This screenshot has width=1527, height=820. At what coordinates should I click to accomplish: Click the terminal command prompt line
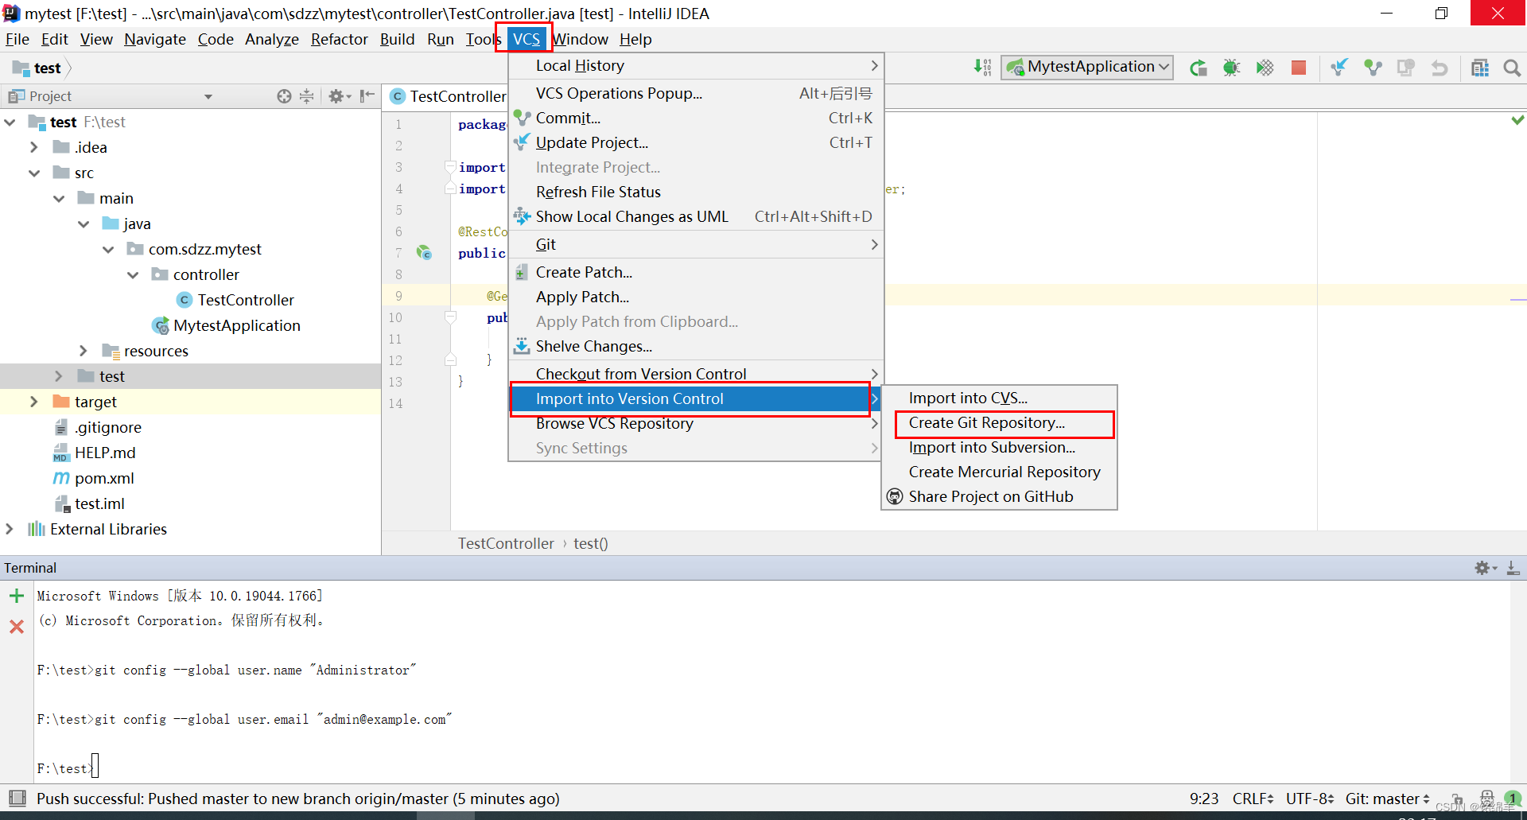(67, 768)
